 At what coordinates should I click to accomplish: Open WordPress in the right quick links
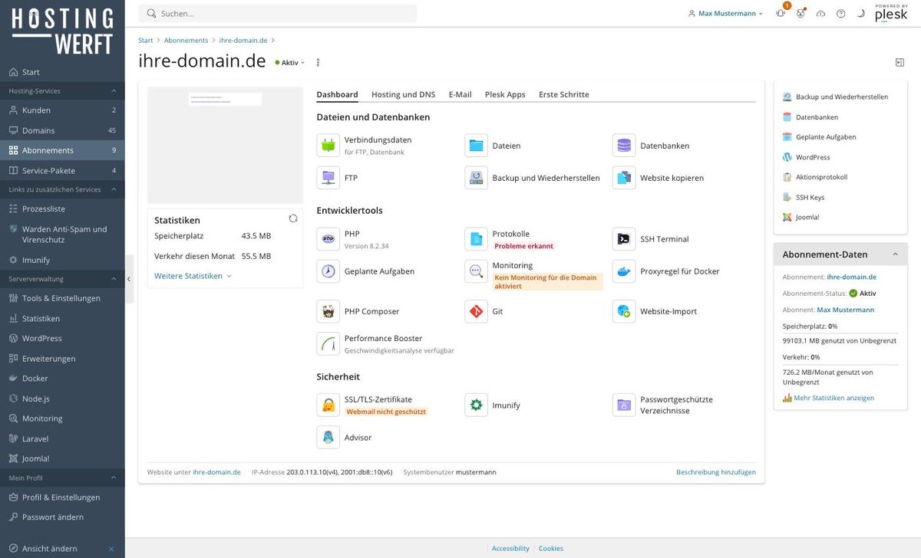click(x=813, y=157)
